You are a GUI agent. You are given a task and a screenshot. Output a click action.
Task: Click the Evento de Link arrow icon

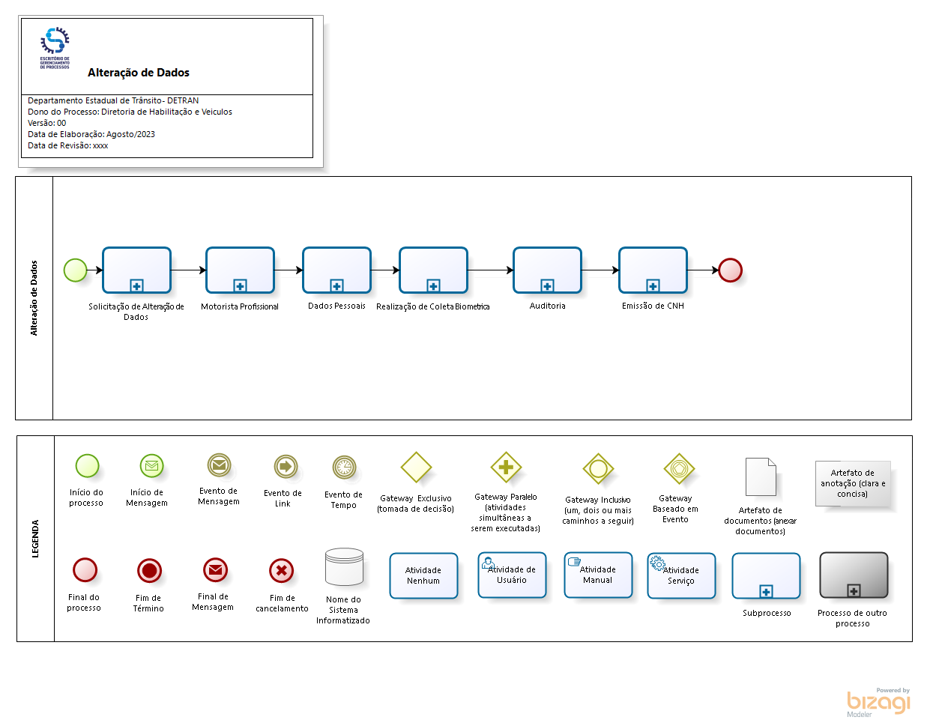click(286, 467)
